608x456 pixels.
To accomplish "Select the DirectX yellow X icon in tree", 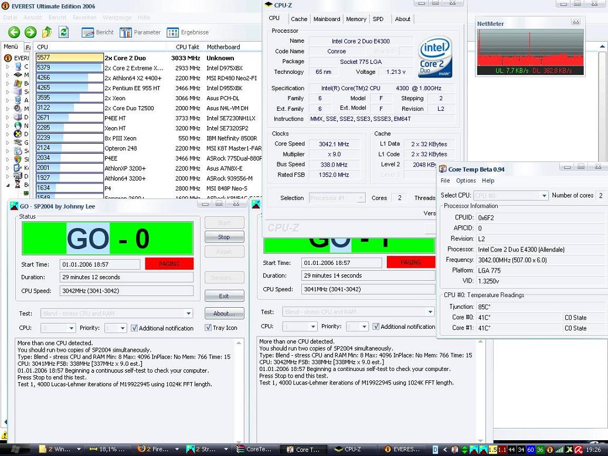I will [18, 134].
